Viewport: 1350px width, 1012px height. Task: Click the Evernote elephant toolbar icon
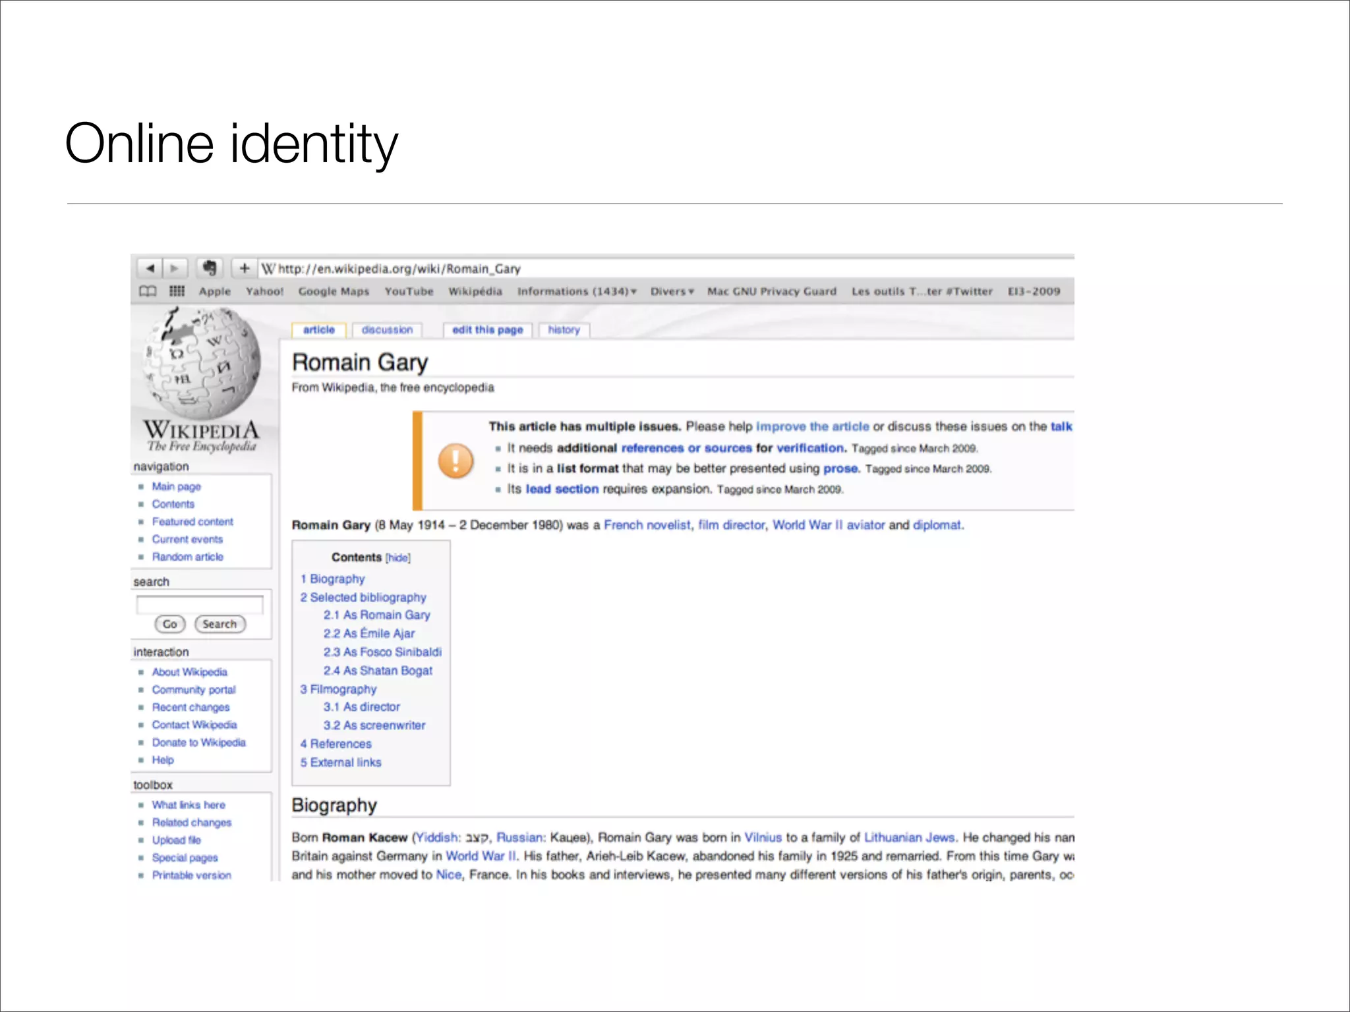pyautogui.click(x=210, y=268)
